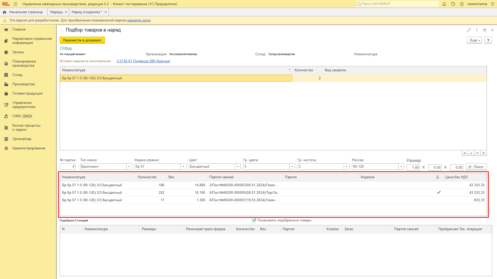Focus the global search field
497x279 pixels.
click(398, 4)
